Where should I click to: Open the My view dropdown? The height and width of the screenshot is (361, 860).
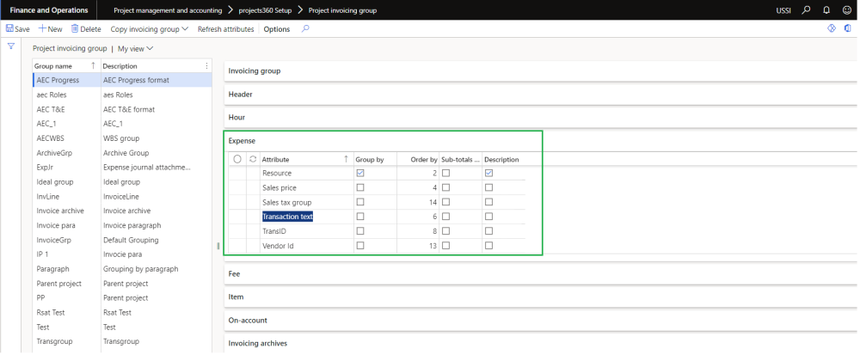pos(136,49)
